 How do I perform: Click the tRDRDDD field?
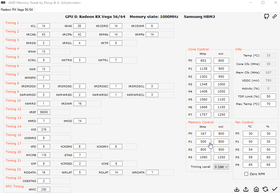[44, 86]
